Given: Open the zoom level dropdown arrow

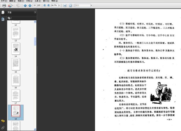Looking at the screenshot, I should [59, 5].
